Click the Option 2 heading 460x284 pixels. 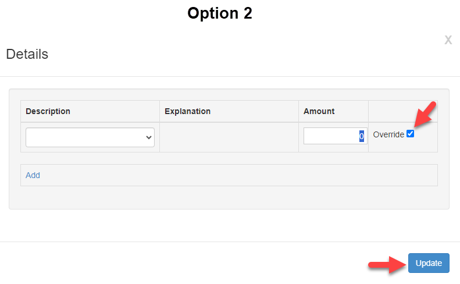[220, 13]
